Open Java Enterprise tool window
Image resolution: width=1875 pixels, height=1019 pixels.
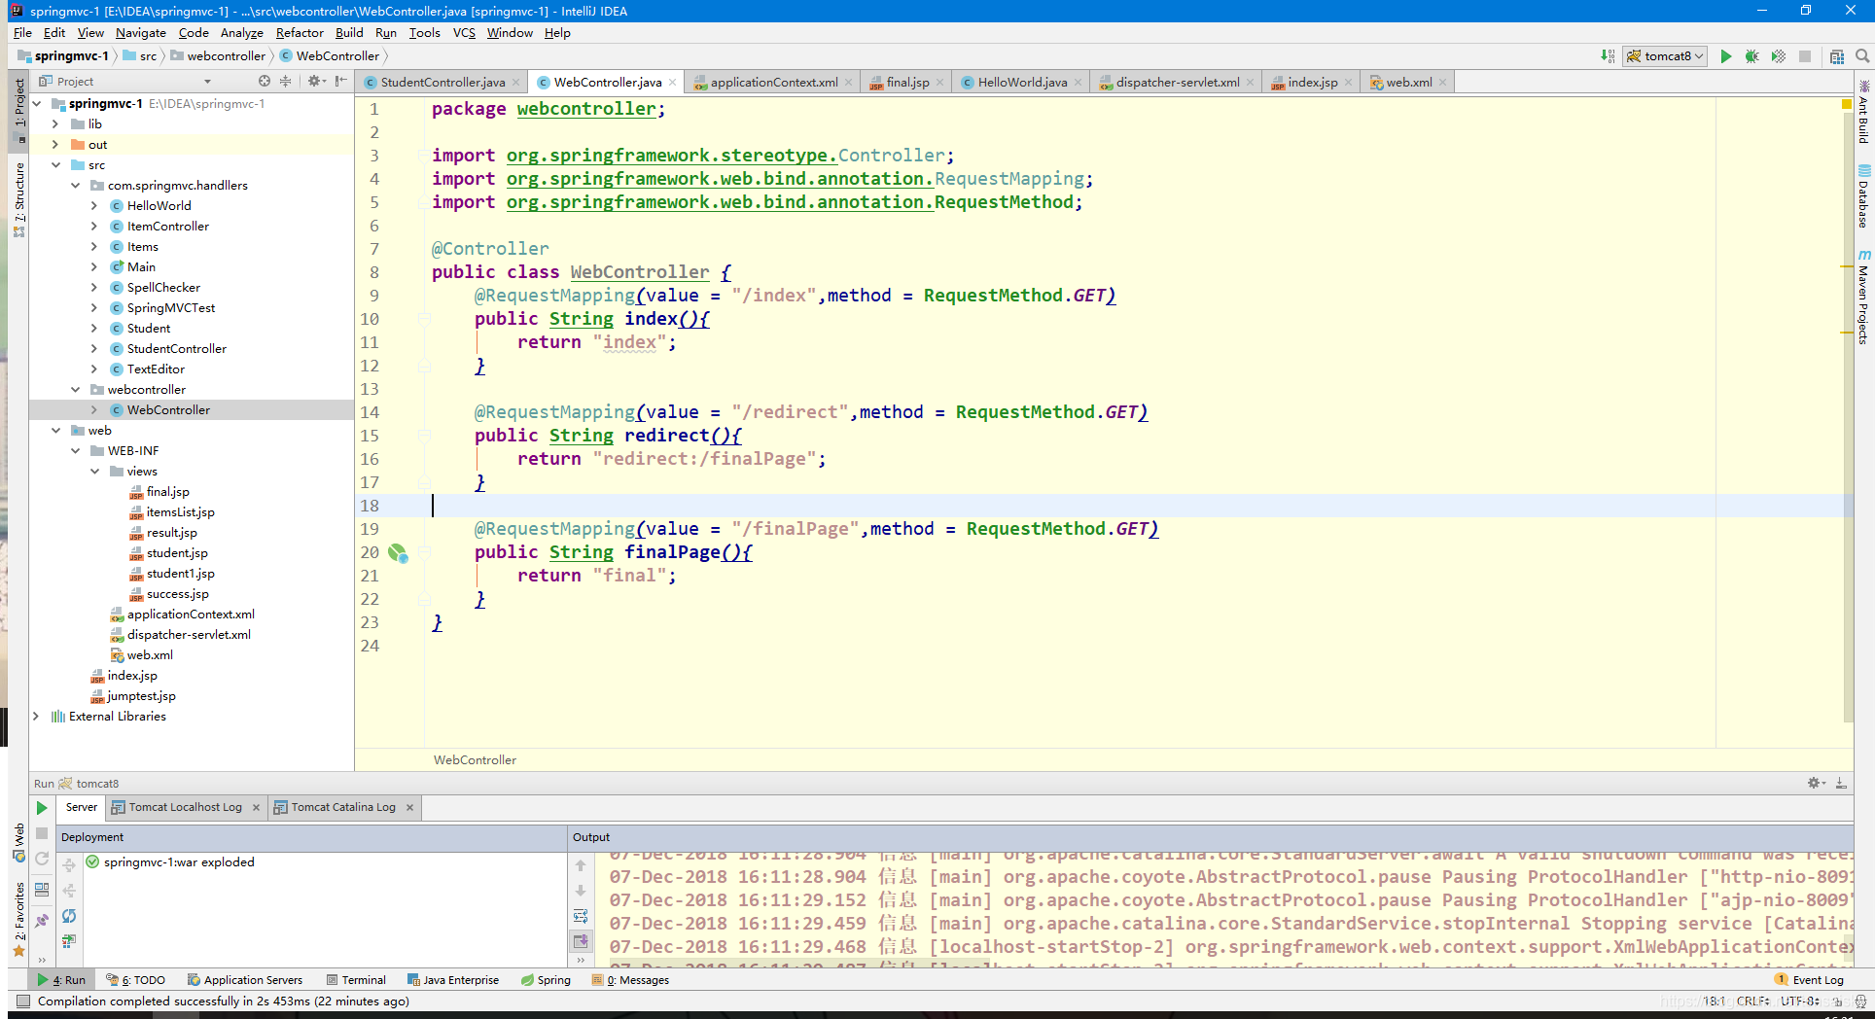453,980
